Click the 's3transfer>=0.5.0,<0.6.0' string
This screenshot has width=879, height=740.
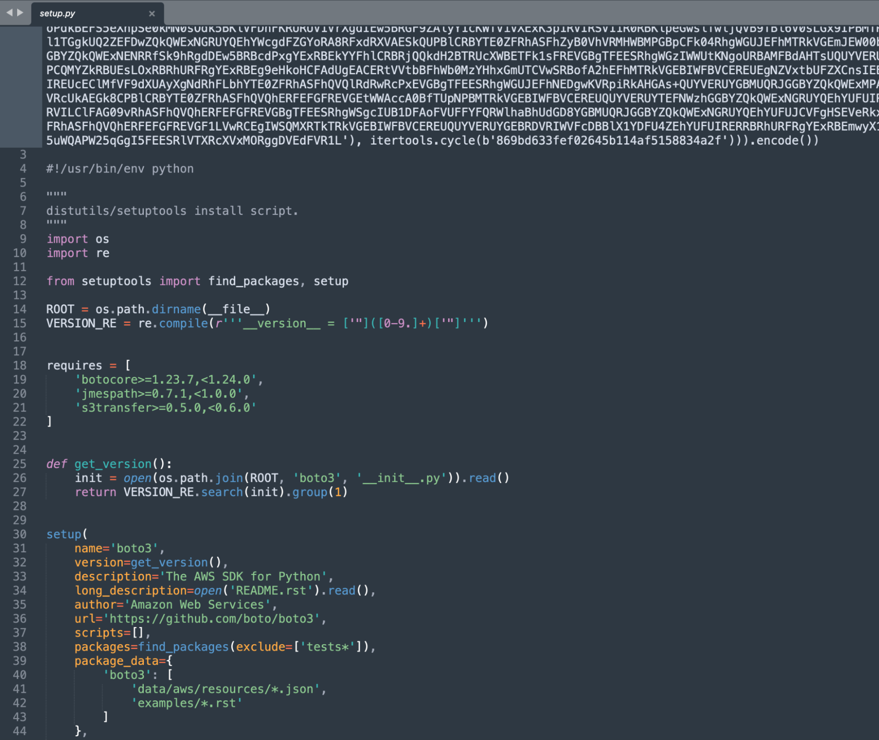click(x=166, y=408)
